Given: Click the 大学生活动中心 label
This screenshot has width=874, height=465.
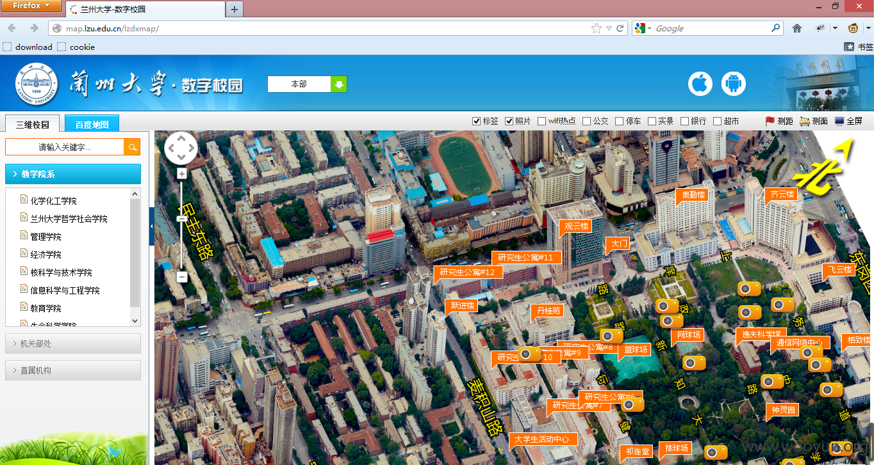Looking at the screenshot, I should coord(544,439).
